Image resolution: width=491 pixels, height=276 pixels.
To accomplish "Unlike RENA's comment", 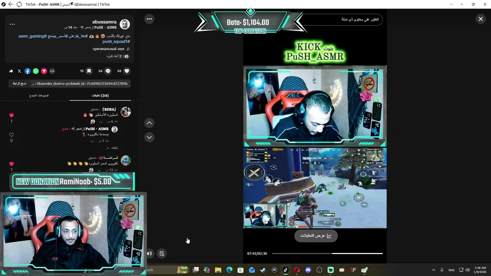I will point(12,115).
